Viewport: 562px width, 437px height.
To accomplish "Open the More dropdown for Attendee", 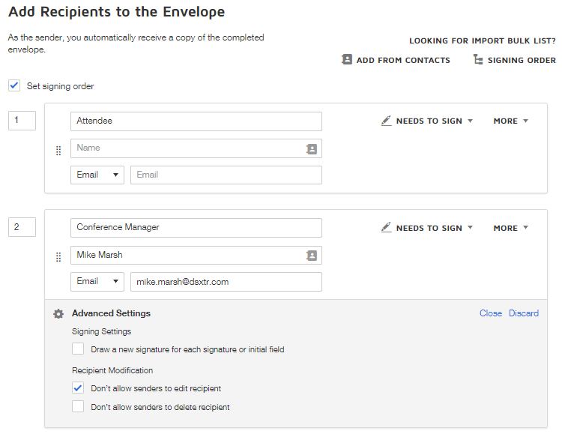I will click(x=510, y=121).
